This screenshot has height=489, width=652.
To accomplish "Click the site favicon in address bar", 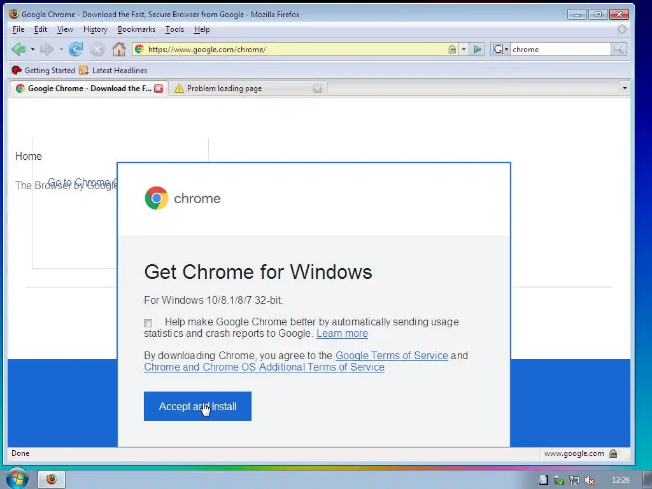I will [x=139, y=49].
